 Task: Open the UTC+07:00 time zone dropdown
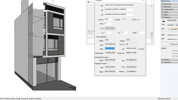(172, 20)
